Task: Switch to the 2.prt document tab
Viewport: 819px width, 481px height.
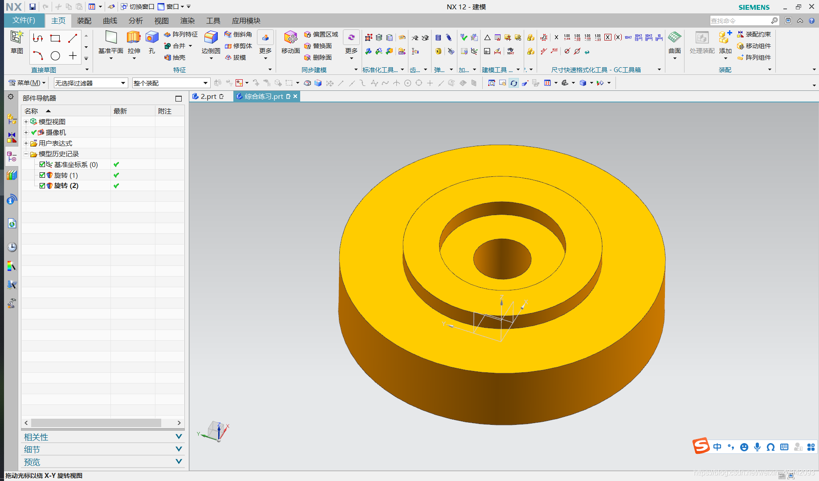Action: click(208, 96)
